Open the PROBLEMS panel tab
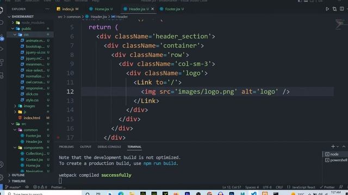Image resolution: width=348 pixels, height=195 pixels. click(66, 147)
